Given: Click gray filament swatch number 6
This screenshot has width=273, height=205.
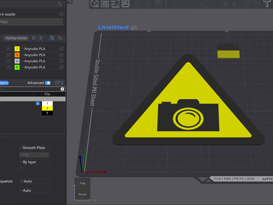Looking at the screenshot, I should coord(17,61).
